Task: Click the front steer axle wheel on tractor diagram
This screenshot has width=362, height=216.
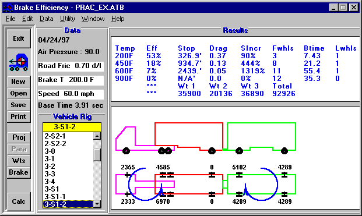Action: pos(126,151)
